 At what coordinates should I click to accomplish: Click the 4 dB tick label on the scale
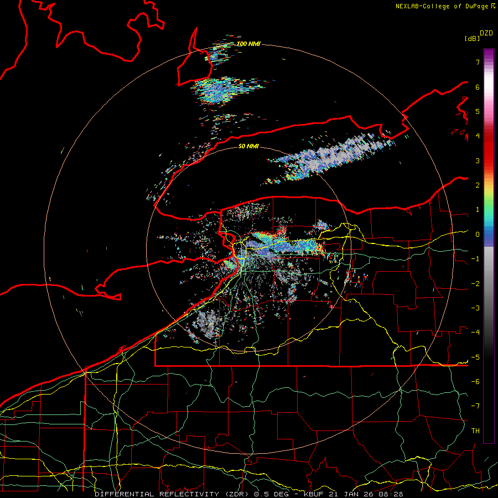(x=478, y=136)
